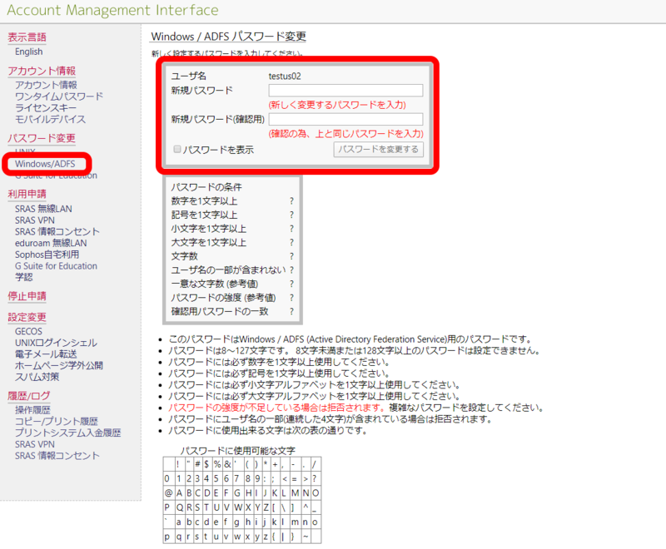666x549 pixels.
Task: Click the 利用申請 section heading
Action: (x=27, y=195)
